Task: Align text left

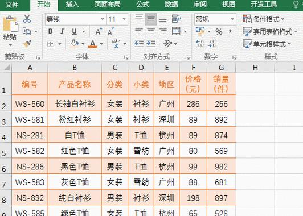Action: pyautogui.click(x=139, y=31)
